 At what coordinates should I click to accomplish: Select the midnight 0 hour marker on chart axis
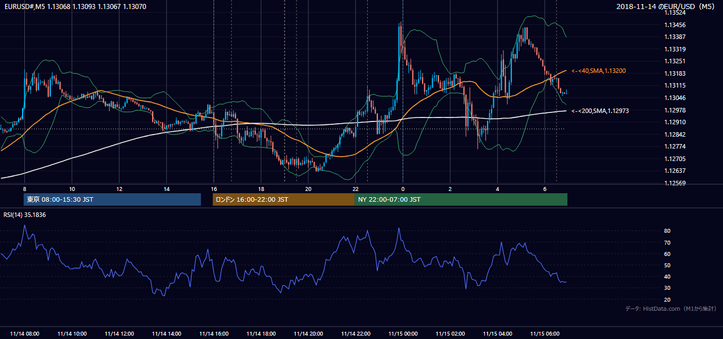pos(403,189)
